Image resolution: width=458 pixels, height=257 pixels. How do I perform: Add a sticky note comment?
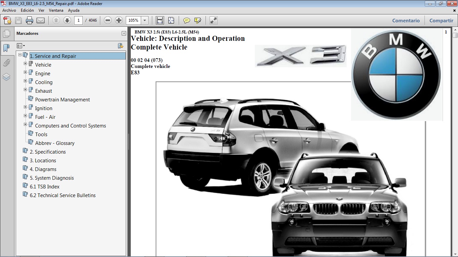[x=186, y=20]
